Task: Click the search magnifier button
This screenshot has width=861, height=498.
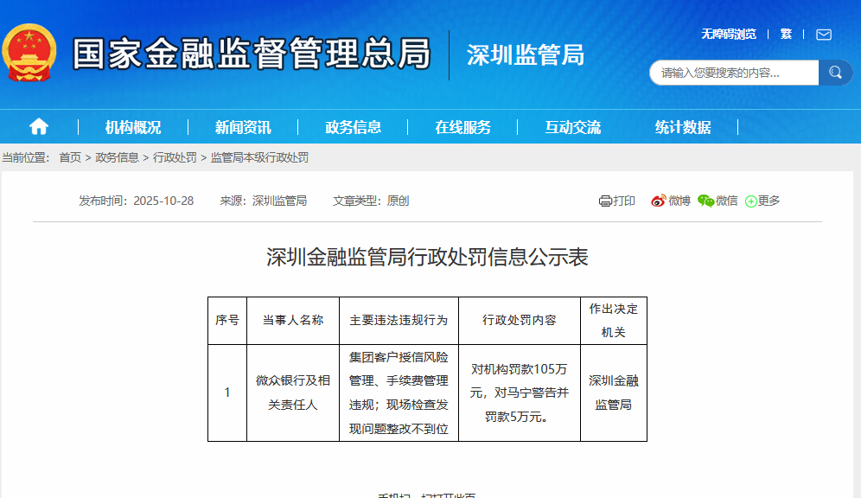Action: pyautogui.click(x=835, y=73)
